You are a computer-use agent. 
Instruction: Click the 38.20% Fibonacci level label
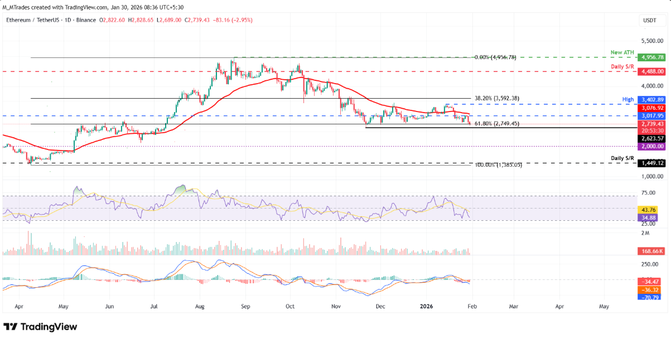(x=496, y=98)
